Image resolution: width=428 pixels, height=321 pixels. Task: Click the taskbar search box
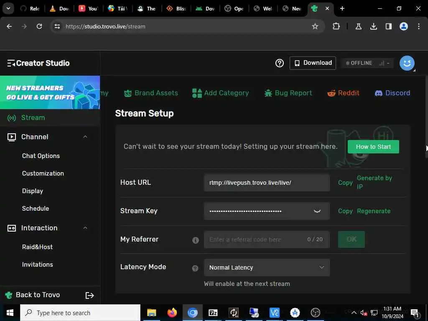pyautogui.click(x=80, y=313)
